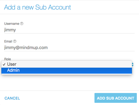The image size is (139, 105).
Task: Click the highlighted blue Admin row
Action: pyautogui.click(x=67, y=70)
